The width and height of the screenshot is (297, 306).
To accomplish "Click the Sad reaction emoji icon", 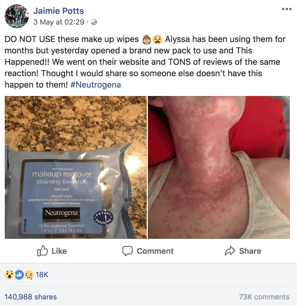I will [29, 275].
